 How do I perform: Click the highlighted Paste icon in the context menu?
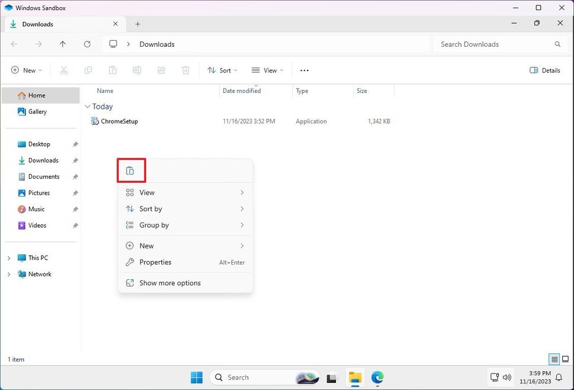pyautogui.click(x=131, y=170)
